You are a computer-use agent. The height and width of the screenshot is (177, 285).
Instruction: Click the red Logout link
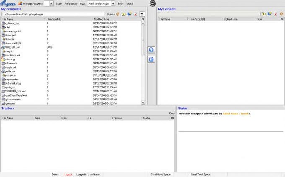[68, 174]
